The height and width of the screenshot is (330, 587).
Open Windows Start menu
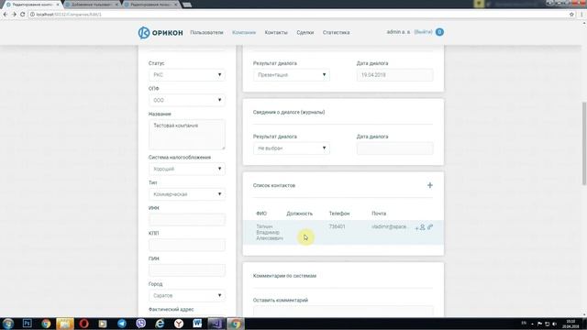[x=8, y=324]
